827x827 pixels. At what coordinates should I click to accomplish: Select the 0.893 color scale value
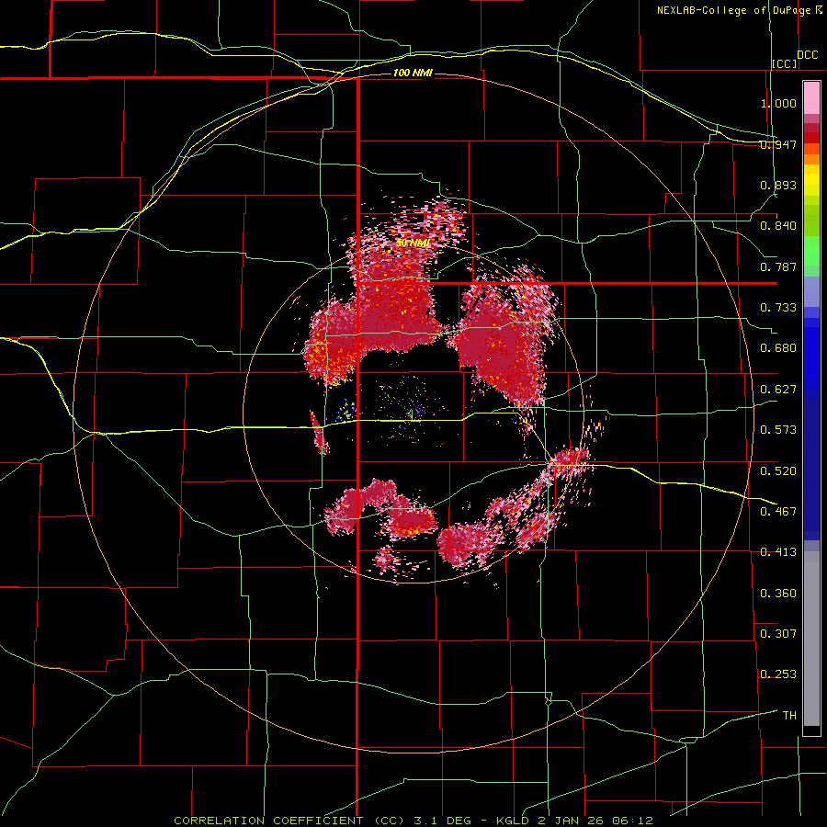[778, 185]
